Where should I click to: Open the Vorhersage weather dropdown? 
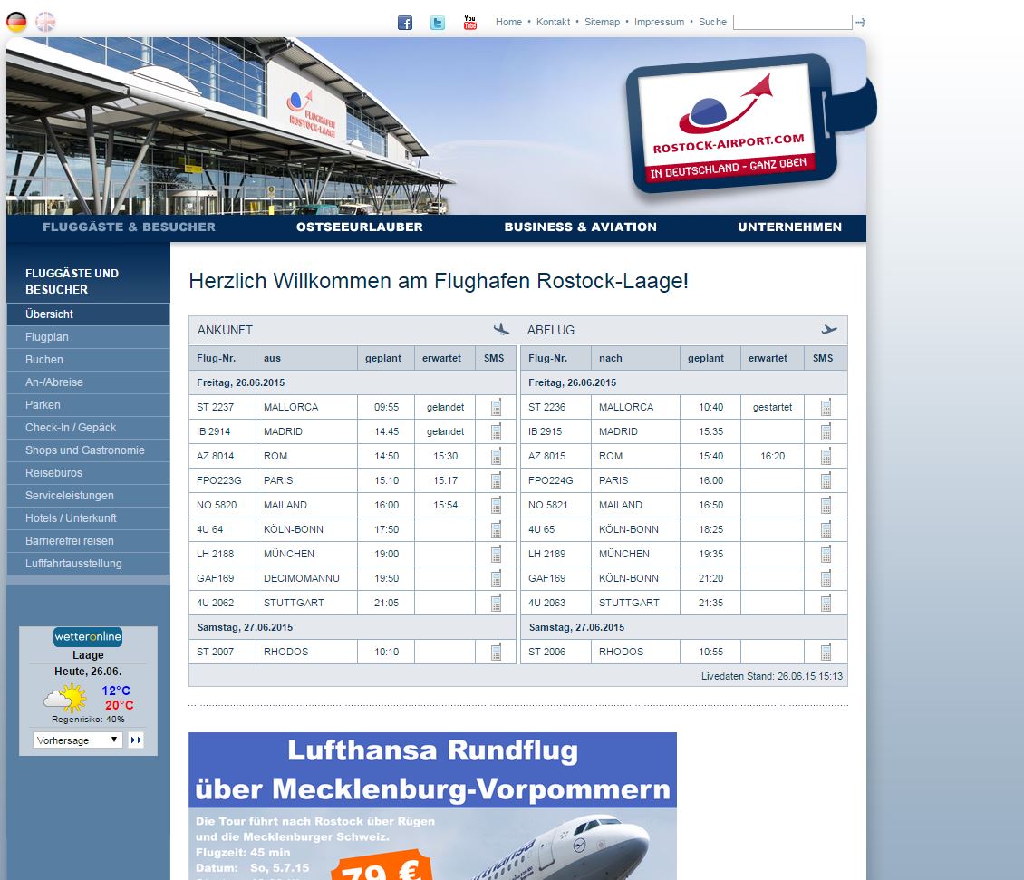[77, 740]
